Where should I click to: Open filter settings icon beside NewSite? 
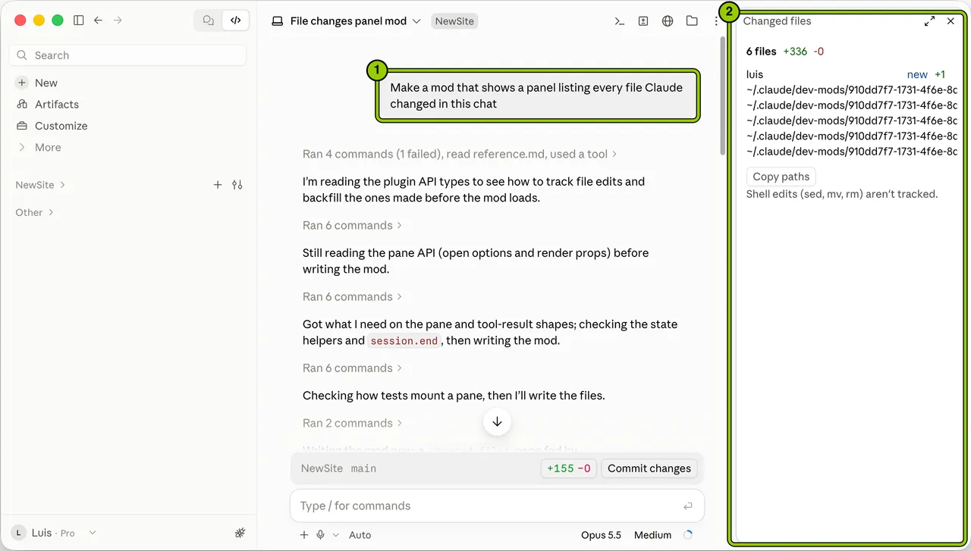[x=237, y=185]
